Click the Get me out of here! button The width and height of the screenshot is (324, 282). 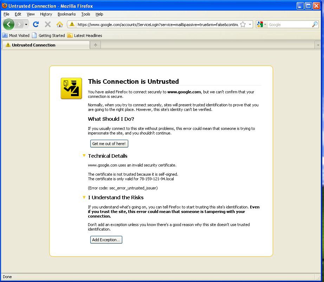pyautogui.click(x=109, y=144)
